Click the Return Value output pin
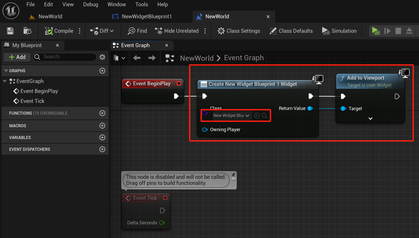The image size is (419, 238). coord(310,108)
